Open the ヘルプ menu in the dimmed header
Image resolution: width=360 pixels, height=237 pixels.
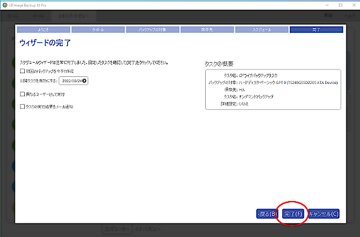pos(349,16)
